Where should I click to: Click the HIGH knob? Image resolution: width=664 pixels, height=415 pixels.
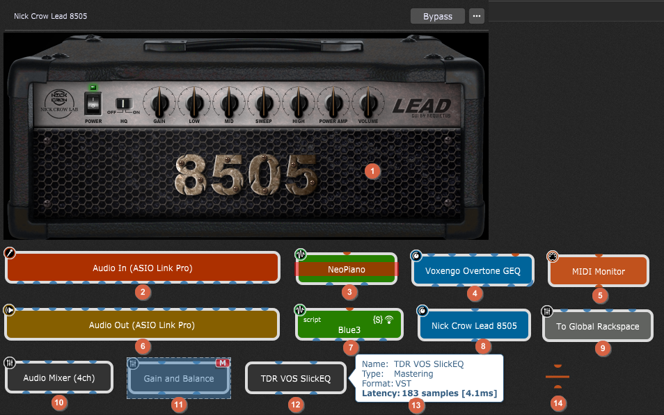pyautogui.click(x=299, y=103)
